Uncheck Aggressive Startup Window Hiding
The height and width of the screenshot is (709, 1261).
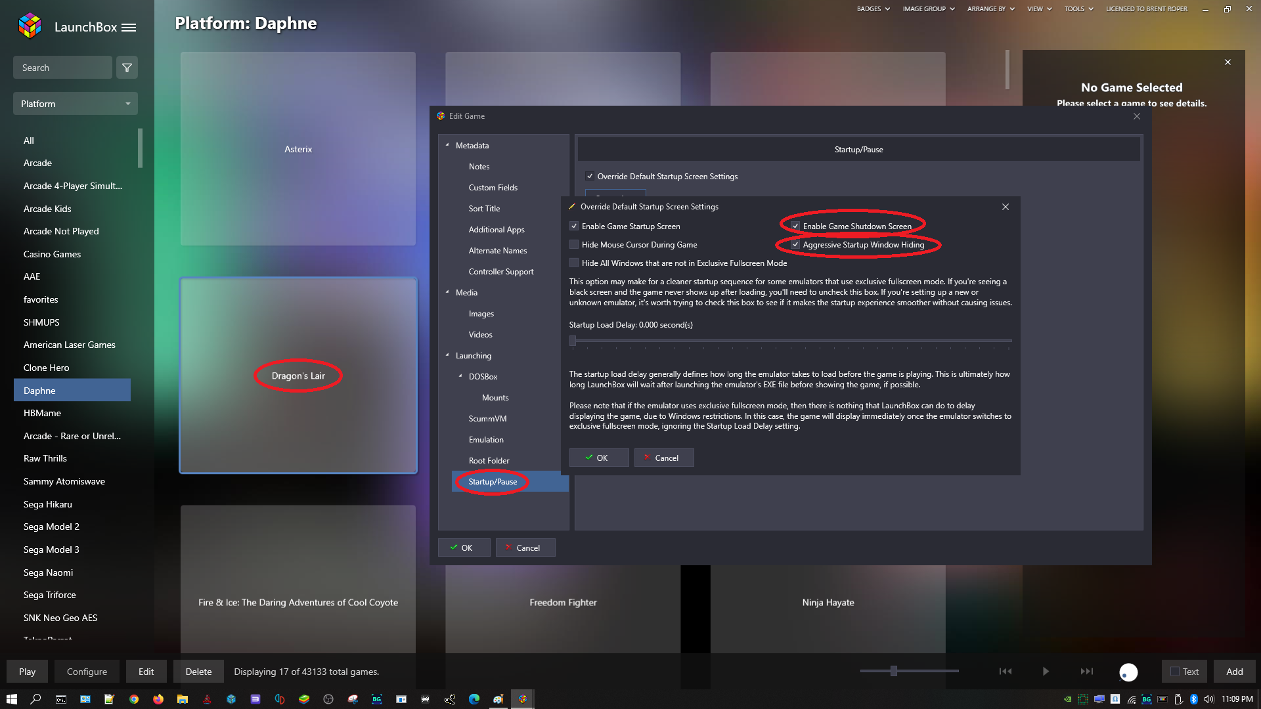795,245
